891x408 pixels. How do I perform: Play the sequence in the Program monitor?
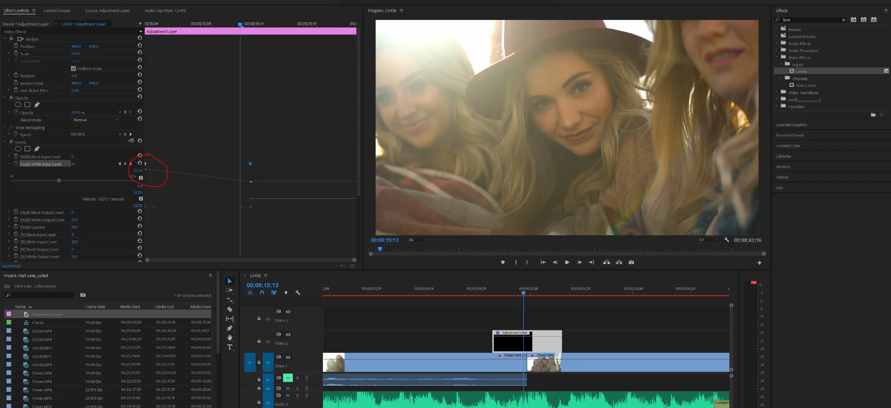coord(567,262)
